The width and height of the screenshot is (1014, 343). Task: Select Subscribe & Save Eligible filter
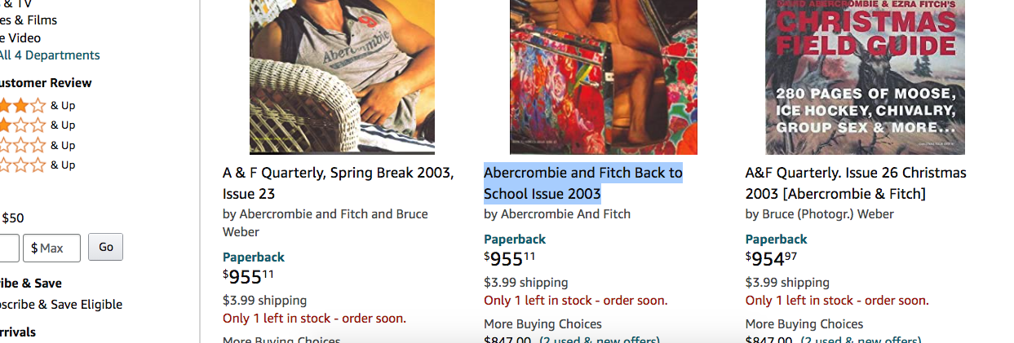coord(61,305)
